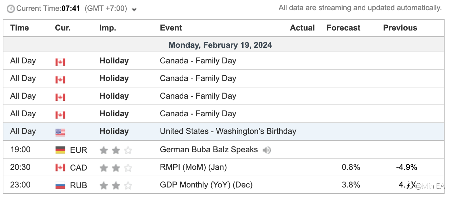Viewport: 450px width, 198px height.
Task: Click the first Canada Family Day flag icon
Action: tap(60, 62)
